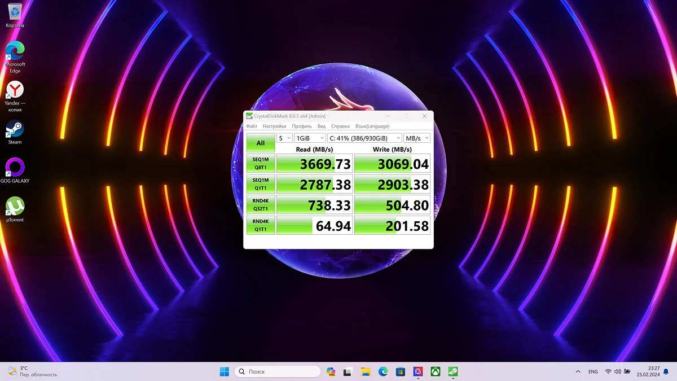Launch µTorrent from the desktop

pyautogui.click(x=15, y=207)
